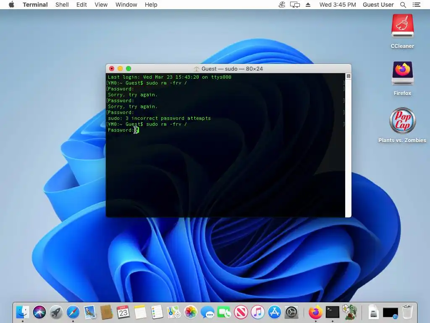Open Calendar showing 23 in Dock
Screen dimensions: 430x323
[x=123, y=312]
